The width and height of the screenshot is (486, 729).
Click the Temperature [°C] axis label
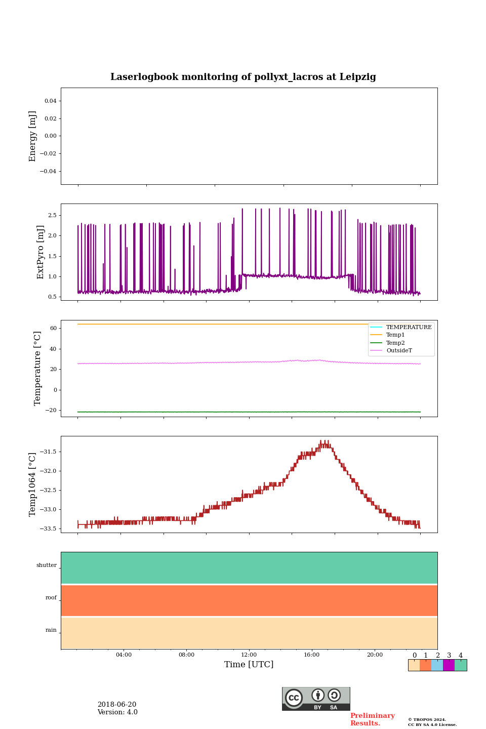[37, 368]
